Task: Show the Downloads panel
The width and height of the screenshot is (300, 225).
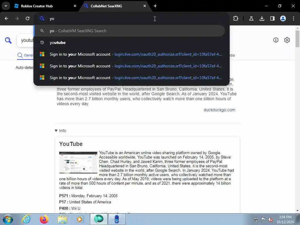Action: click(x=262, y=18)
